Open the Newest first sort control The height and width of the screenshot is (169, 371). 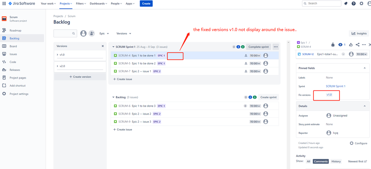coord(357,162)
